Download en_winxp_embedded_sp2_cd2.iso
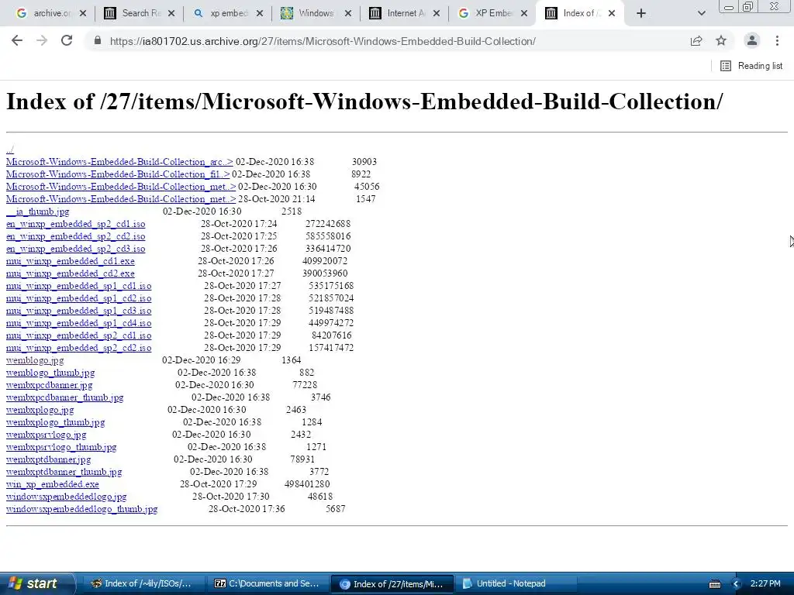Image resolution: width=794 pixels, height=595 pixels. (x=75, y=236)
